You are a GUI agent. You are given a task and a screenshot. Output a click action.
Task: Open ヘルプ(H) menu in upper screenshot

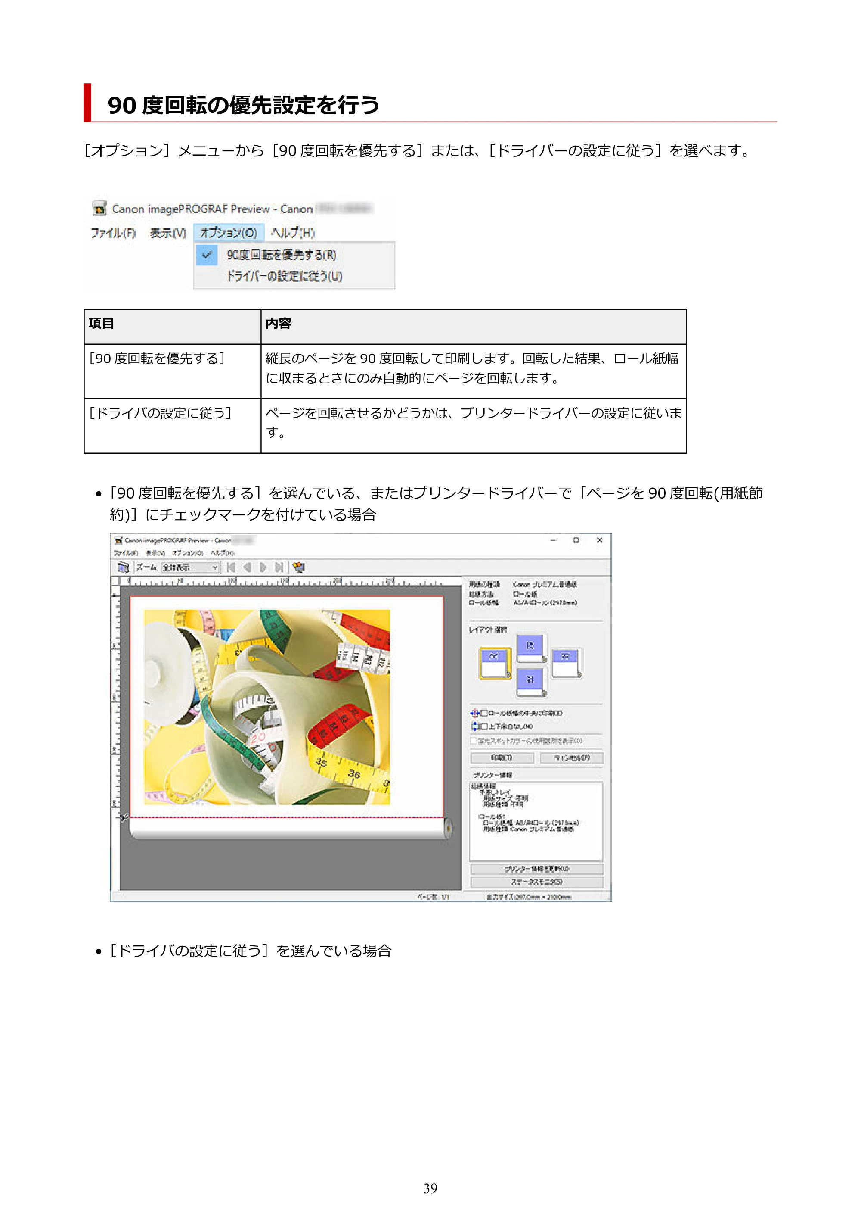pyautogui.click(x=293, y=233)
